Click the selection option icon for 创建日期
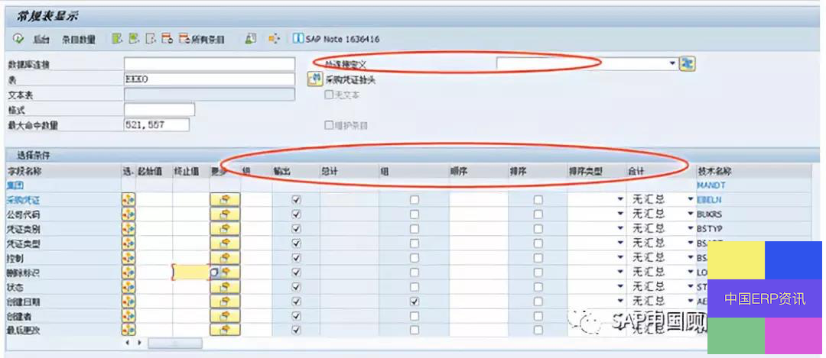Viewport: 826px width, 358px height. pyautogui.click(x=128, y=302)
